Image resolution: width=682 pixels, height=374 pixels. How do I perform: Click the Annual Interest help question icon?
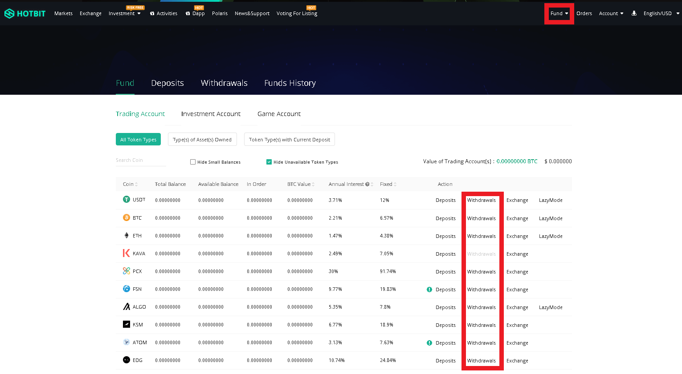click(x=367, y=184)
